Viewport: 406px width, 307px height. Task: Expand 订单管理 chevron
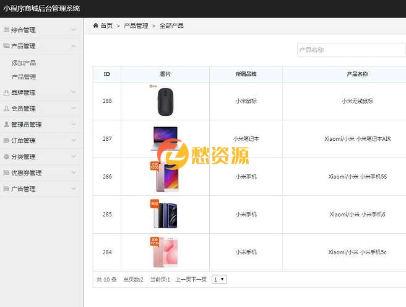pos(74,140)
